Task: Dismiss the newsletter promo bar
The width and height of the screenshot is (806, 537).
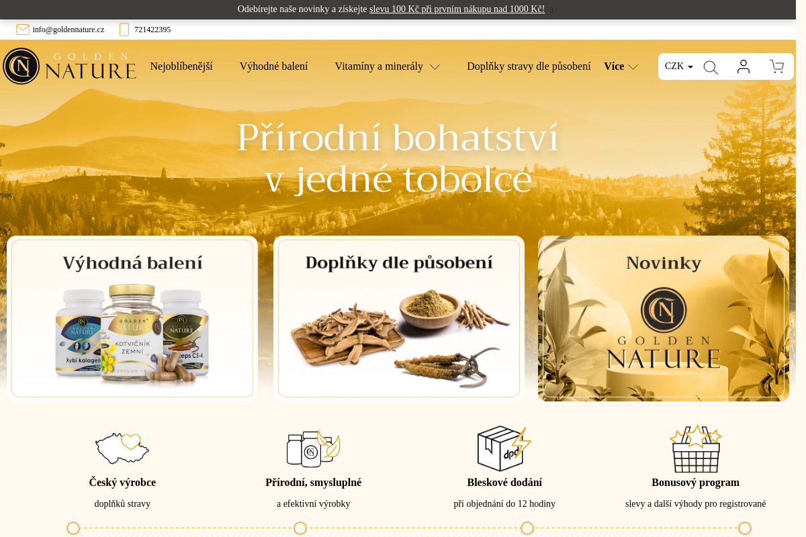Action: click(550, 10)
